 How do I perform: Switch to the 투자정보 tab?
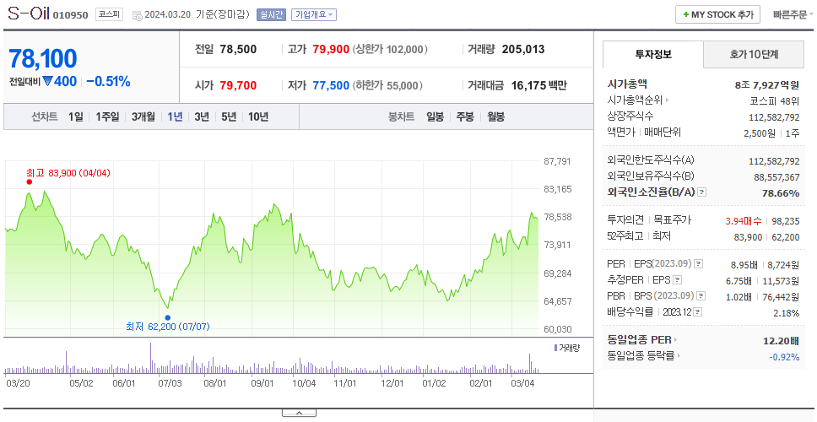653,54
